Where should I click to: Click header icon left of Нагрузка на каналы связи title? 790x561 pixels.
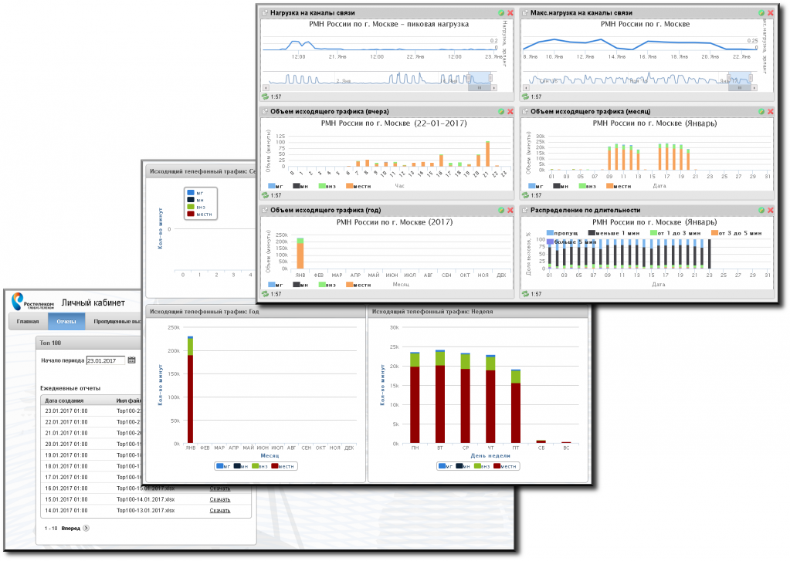click(265, 12)
